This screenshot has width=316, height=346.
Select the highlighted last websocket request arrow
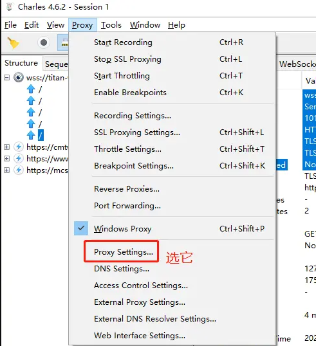click(31, 135)
